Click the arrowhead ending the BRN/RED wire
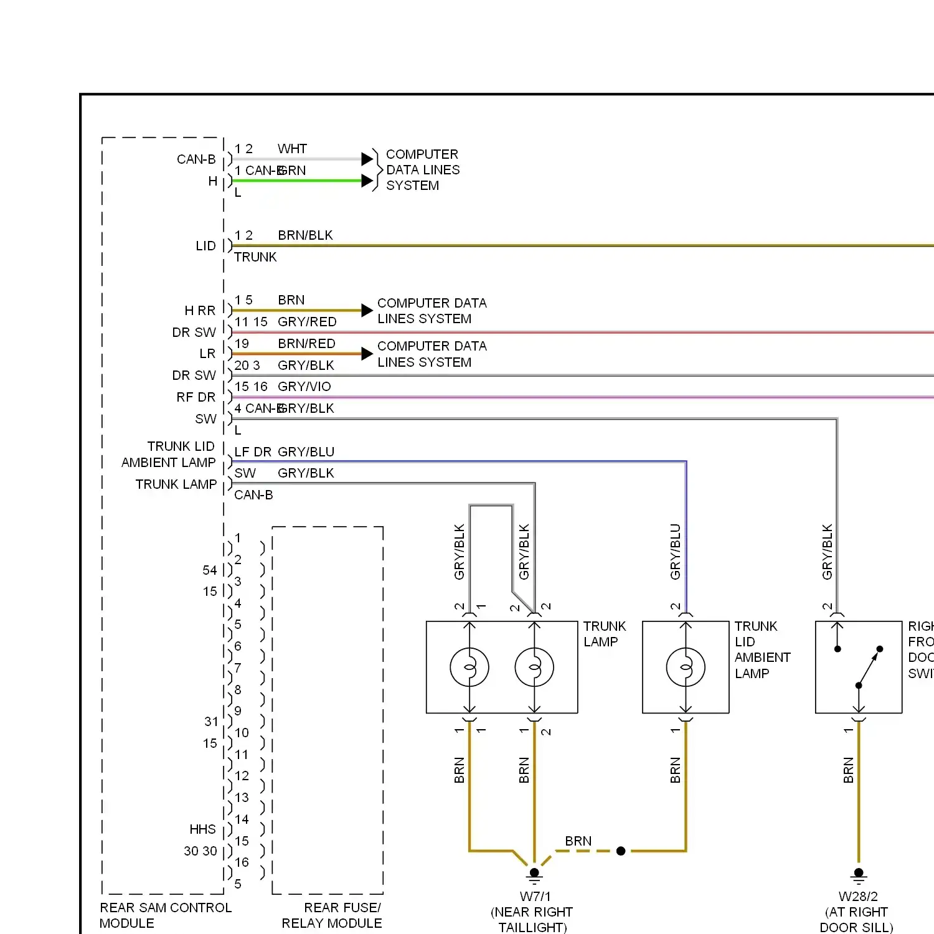The width and height of the screenshot is (934, 934). click(x=367, y=354)
